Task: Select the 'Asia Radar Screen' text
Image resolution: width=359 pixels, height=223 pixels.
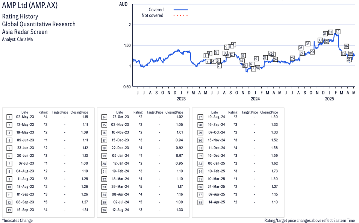Action: tap(25, 32)
